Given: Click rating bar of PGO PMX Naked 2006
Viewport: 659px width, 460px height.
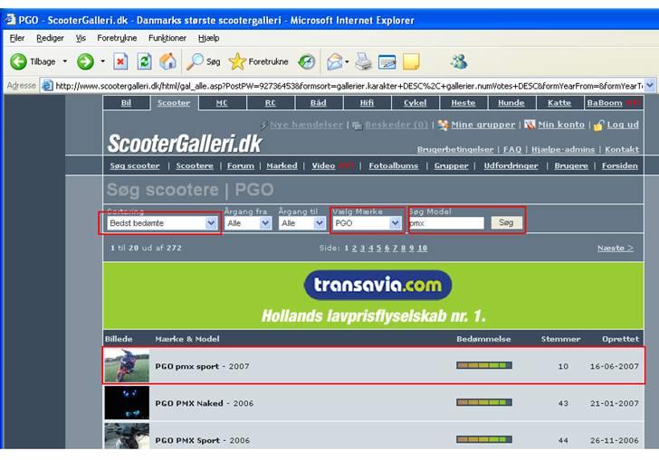Looking at the screenshot, I should click(484, 402).
